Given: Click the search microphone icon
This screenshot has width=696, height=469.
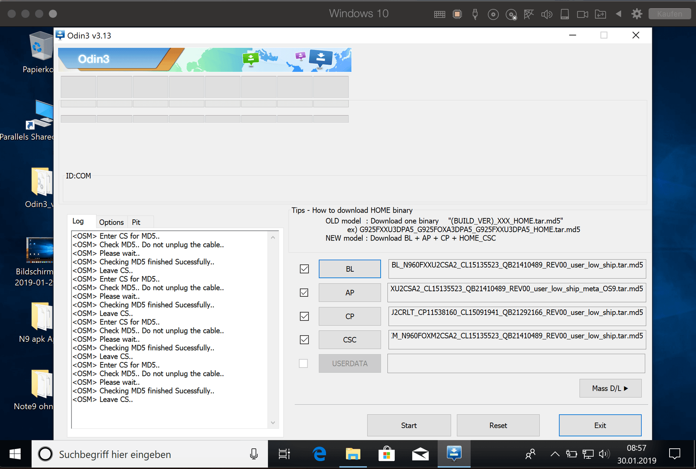Looking at the screenshot, I should (x=254, y=454).
